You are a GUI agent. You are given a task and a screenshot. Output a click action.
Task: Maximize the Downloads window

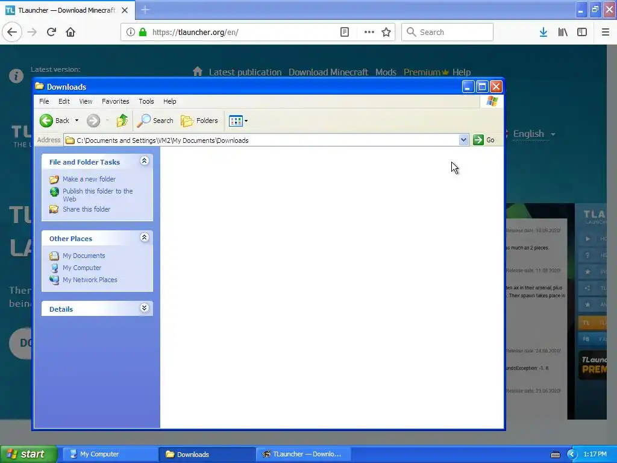pos(482,87)
